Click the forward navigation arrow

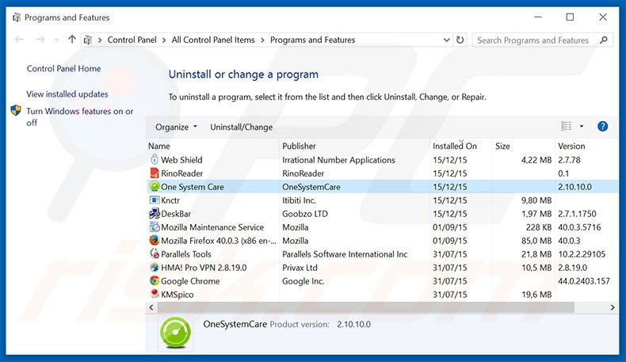40,40
